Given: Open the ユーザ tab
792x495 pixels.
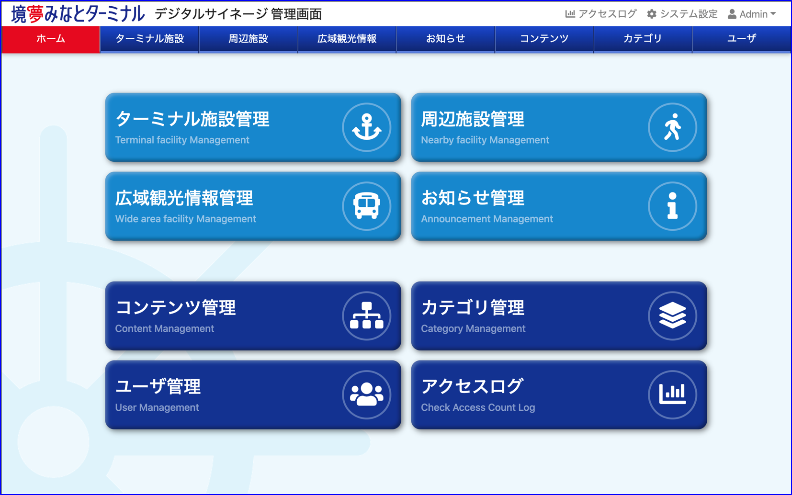Looking at the screenshot, I should tap(741, 39).
